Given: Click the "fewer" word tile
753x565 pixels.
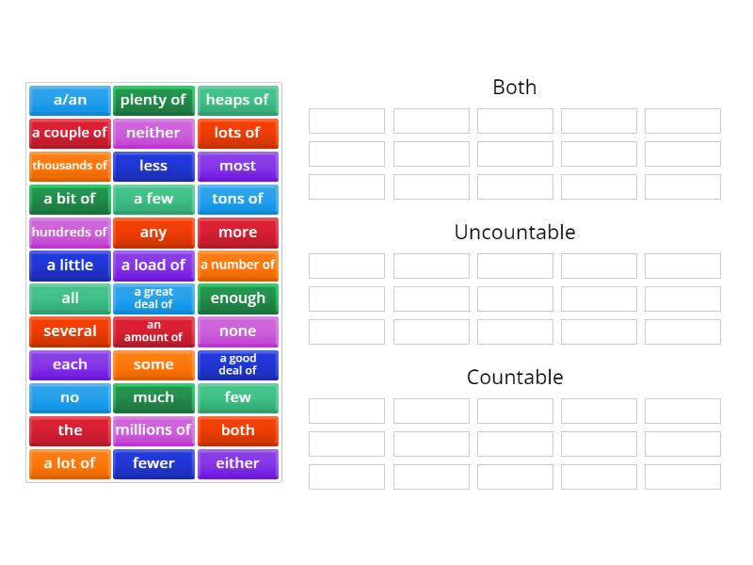Looking at the screenshot, I should point(153,463).
